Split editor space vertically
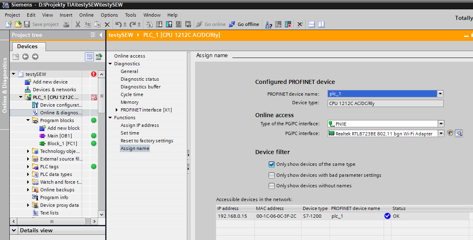473x240 pixels. click(321, 24)
